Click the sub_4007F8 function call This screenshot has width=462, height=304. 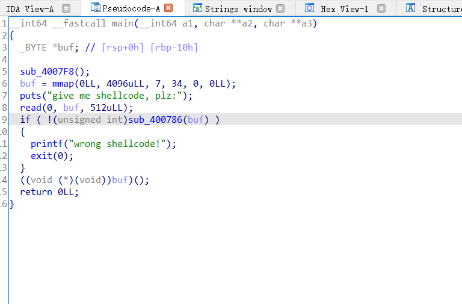tap(47, 72)
